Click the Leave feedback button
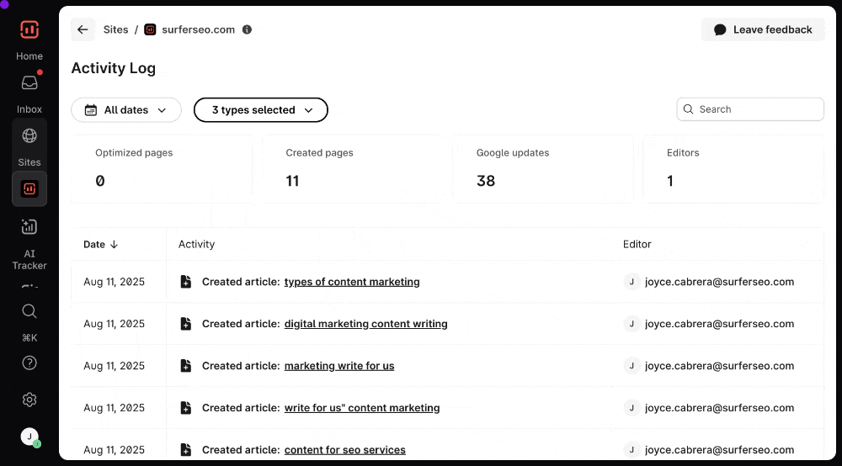This screenshot has height=466, width=842. pos(763,29)
